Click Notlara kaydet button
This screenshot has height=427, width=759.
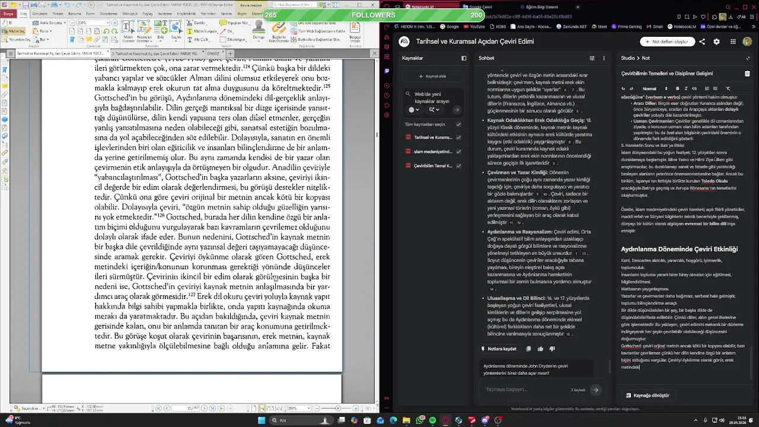(498, 349)
